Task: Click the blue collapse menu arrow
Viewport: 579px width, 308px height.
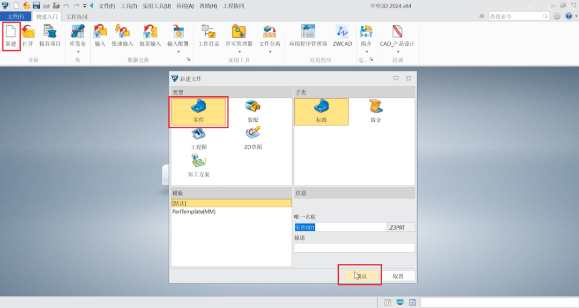Action: (x=92, y=5)
